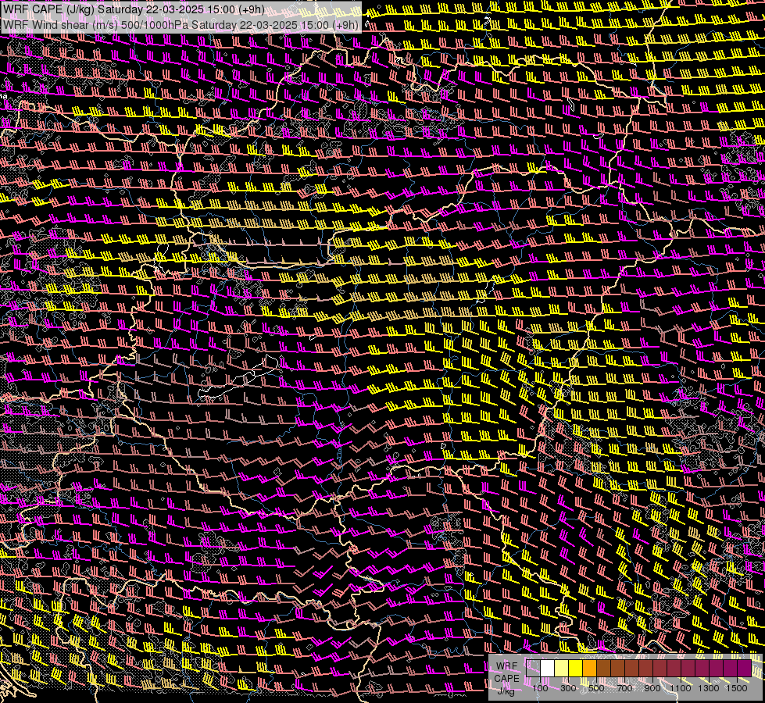Click the '100' legend scale label
765x703 pixels.
540,688
